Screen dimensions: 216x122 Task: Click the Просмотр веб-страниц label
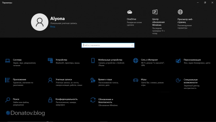pyautogui.click(x=185, y=21)
